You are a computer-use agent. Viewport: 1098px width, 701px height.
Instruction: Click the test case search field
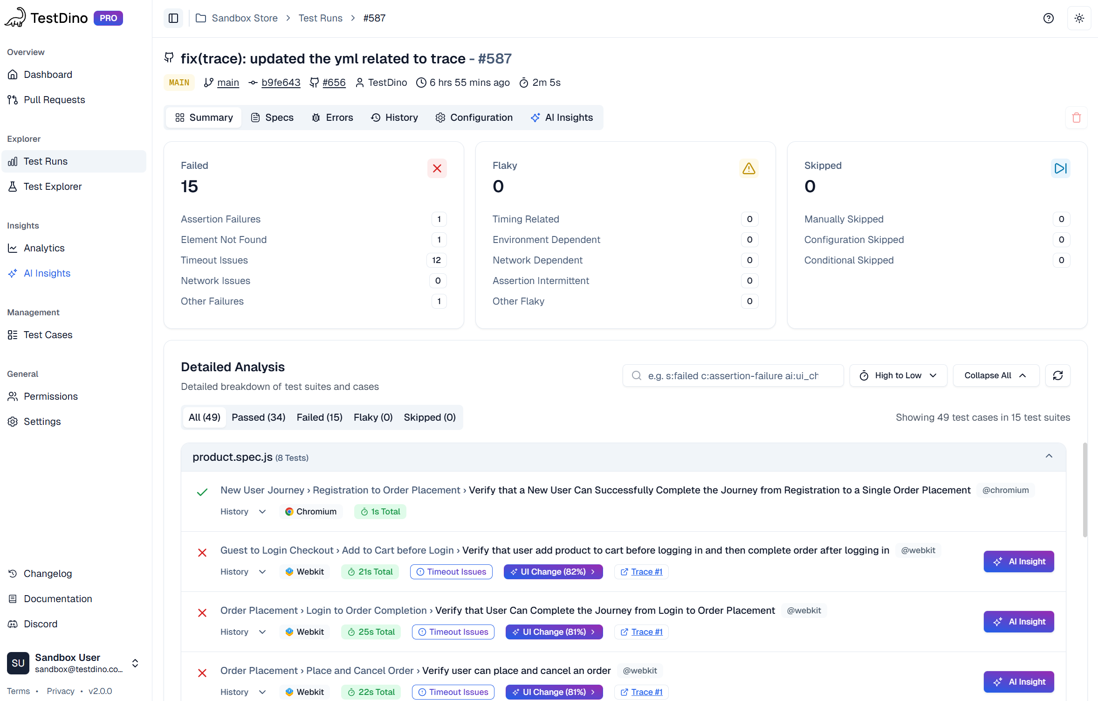pyautogui.click(x=733, y=375)
